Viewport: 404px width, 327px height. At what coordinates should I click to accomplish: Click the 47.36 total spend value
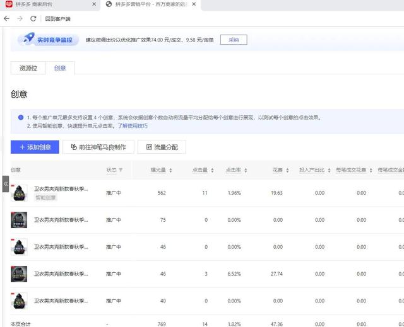pyautogui.click(x=276, y=324)
